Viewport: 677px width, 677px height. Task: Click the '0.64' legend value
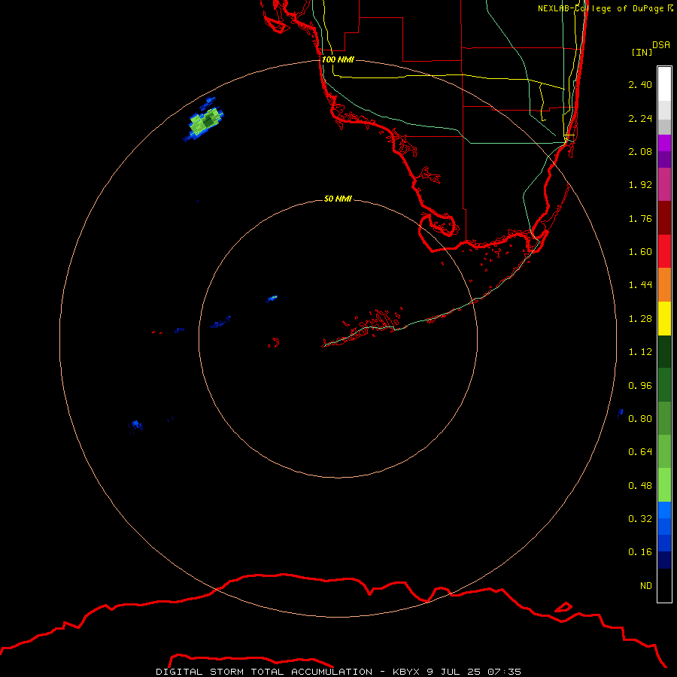[x=640, y=452]
